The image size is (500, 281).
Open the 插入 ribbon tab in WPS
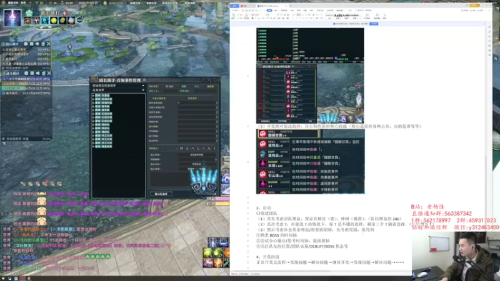276,11
